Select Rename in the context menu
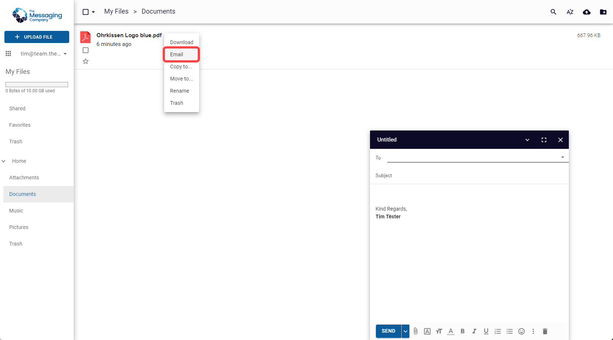The width and height of the screenshot is (613, 340). pyautogui.click(x=179, y=91)
